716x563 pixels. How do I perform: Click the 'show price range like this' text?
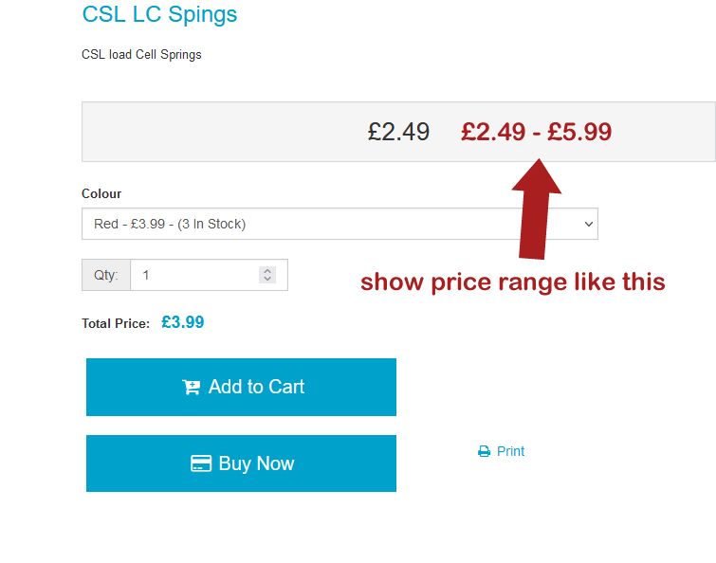click(513, 281)
